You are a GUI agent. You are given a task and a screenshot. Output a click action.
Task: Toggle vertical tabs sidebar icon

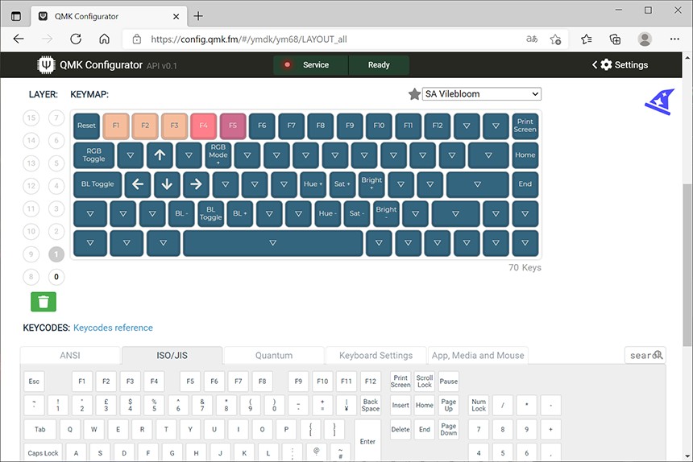16,16
